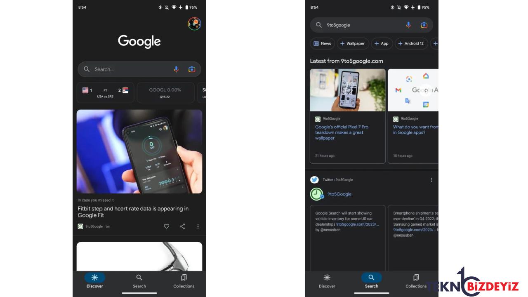Open the GOOGL 0.00% stock card

pyautogui.click(x=165, y=92)
